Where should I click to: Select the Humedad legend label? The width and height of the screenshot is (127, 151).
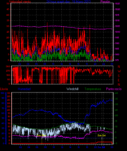pos(24,89)
